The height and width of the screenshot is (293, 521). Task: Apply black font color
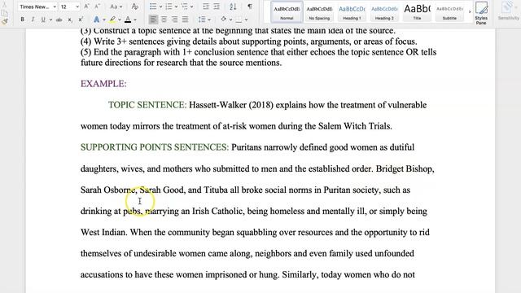(128, 20)
